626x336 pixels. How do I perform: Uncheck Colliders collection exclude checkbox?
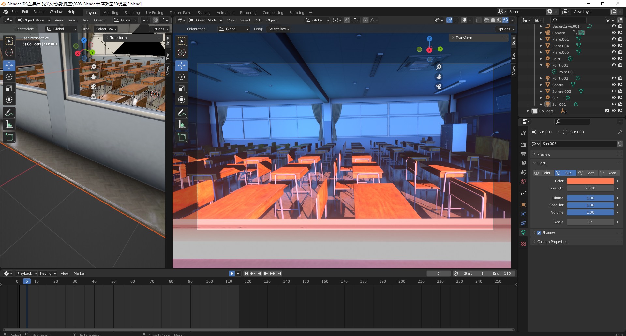[607, 111]
